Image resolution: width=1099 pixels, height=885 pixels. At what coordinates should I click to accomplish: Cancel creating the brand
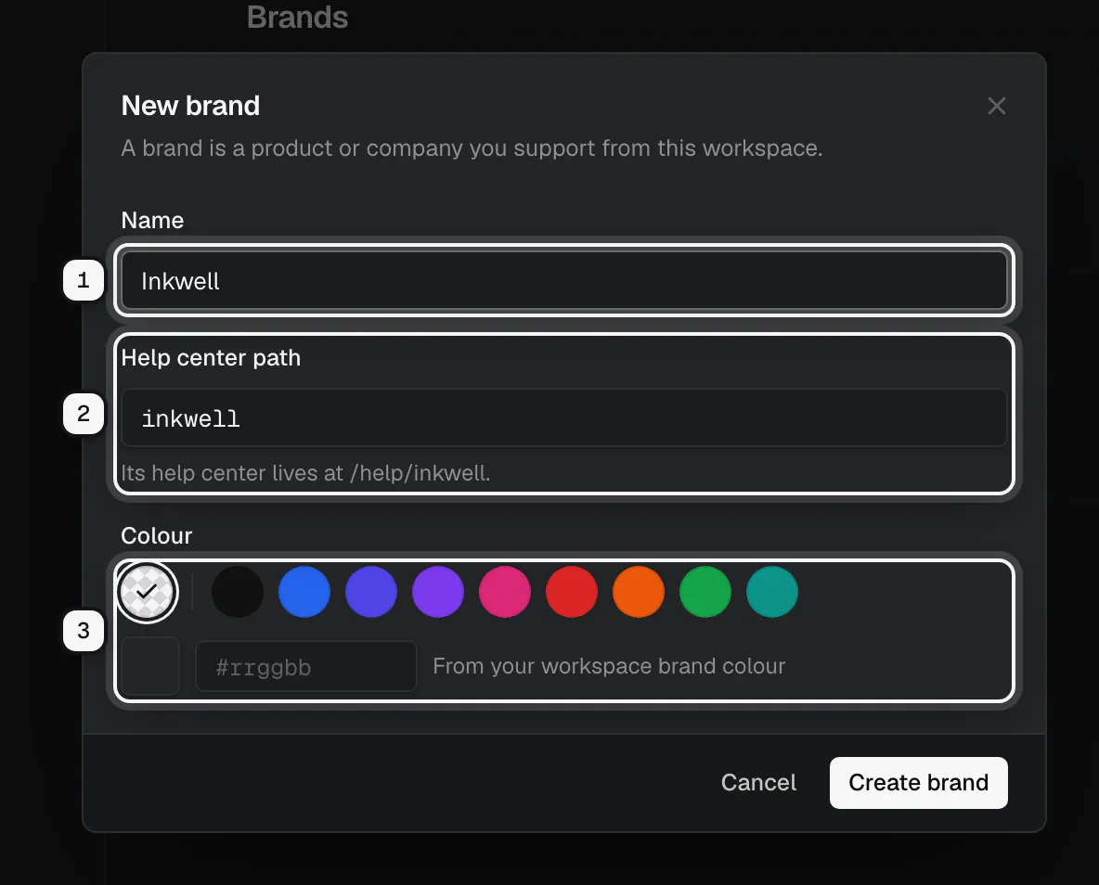(x=758, y=782)
